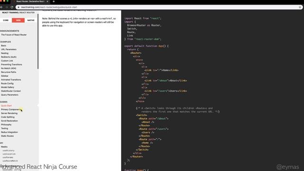View site info via the lock icon

point(19,7)
